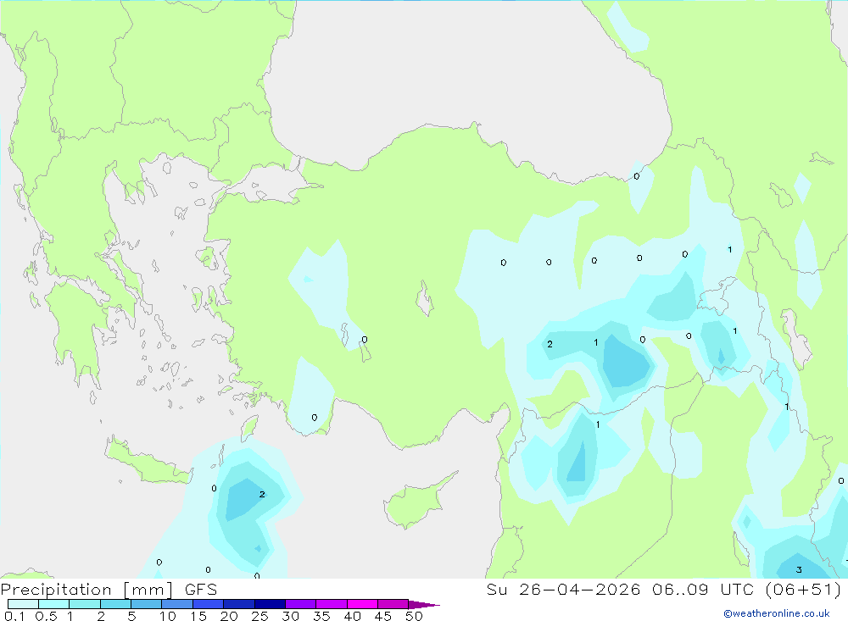848x621 pixels.
Task: Select the 15–20 mm legend color swatch
Action: 209,604
